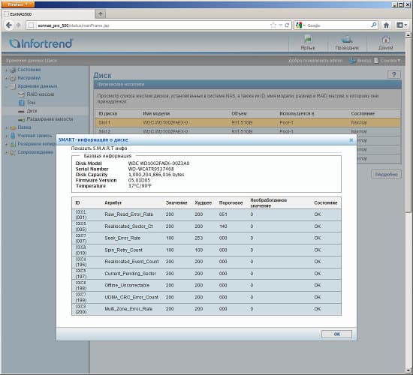The width and height of the screenshot is (413, 375).
Task: Bookmark the page with the star icon
Action: (x=273, y=25)
